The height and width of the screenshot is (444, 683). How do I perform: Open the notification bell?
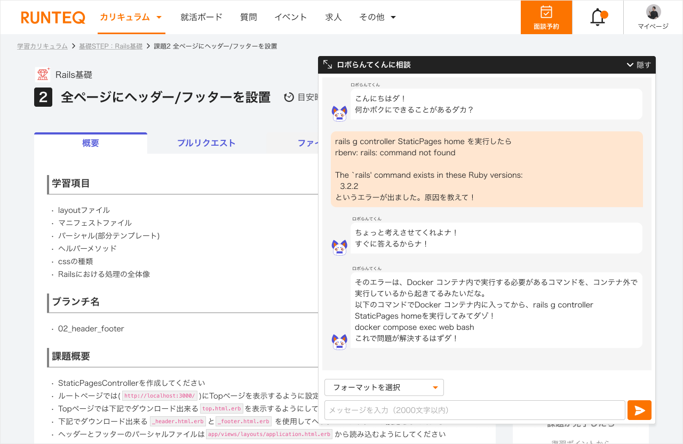click(598, 17)
